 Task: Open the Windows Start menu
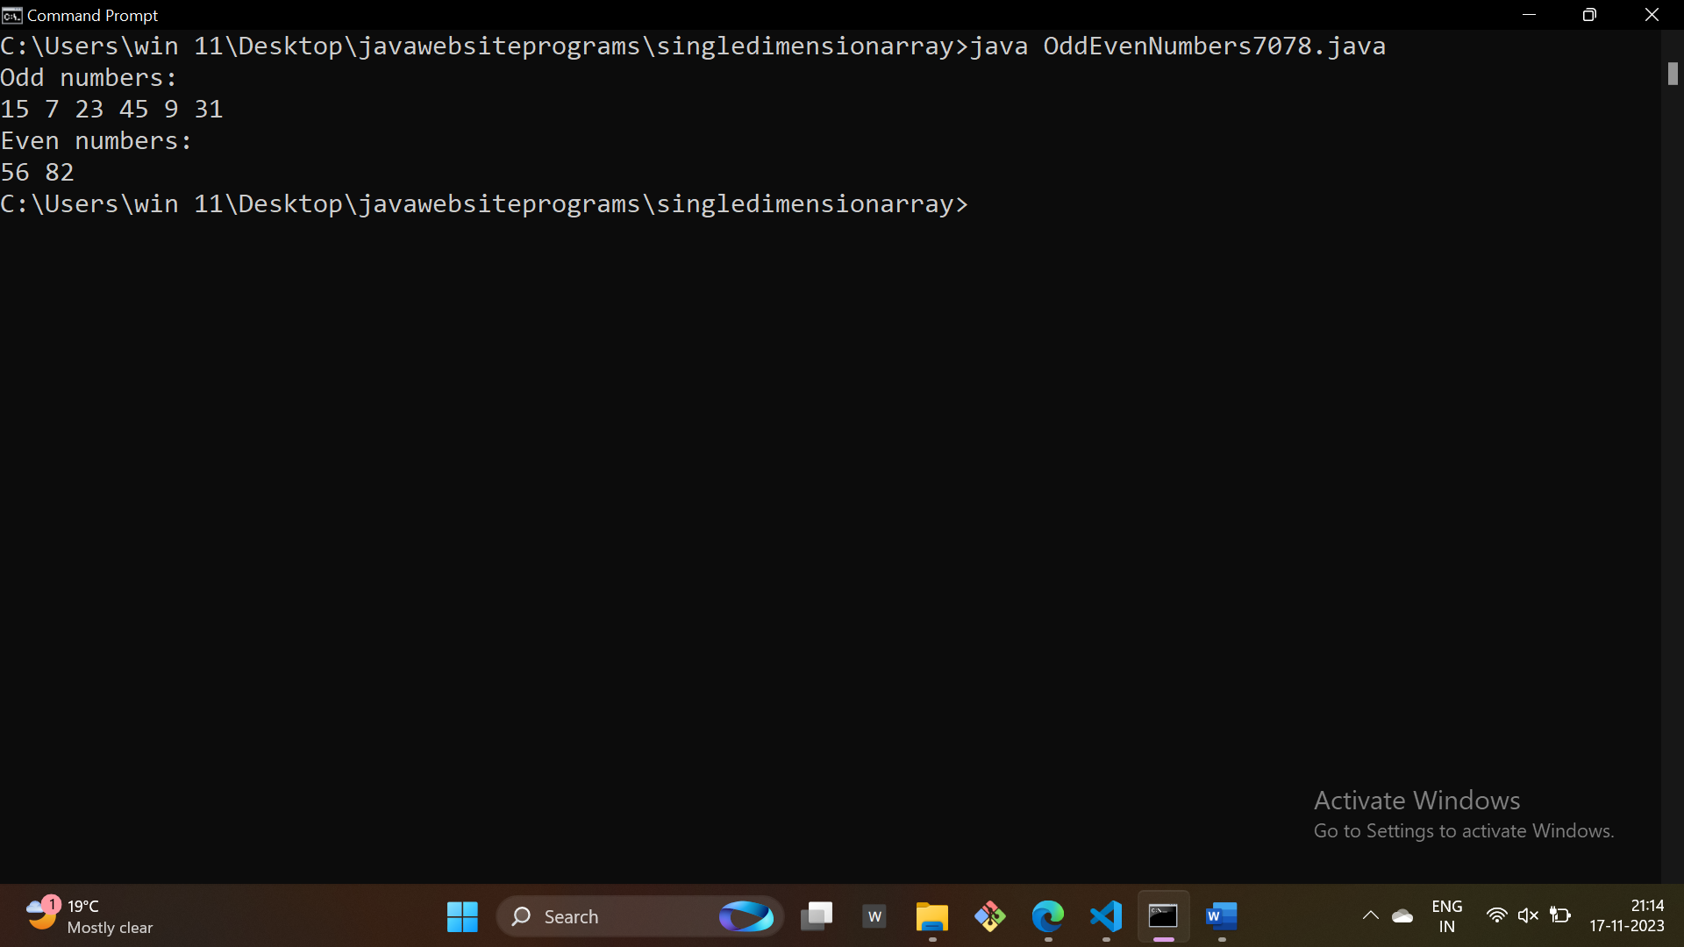[462, 916]
